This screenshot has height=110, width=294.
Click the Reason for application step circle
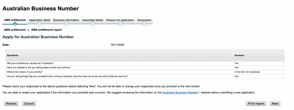point(120,24)
